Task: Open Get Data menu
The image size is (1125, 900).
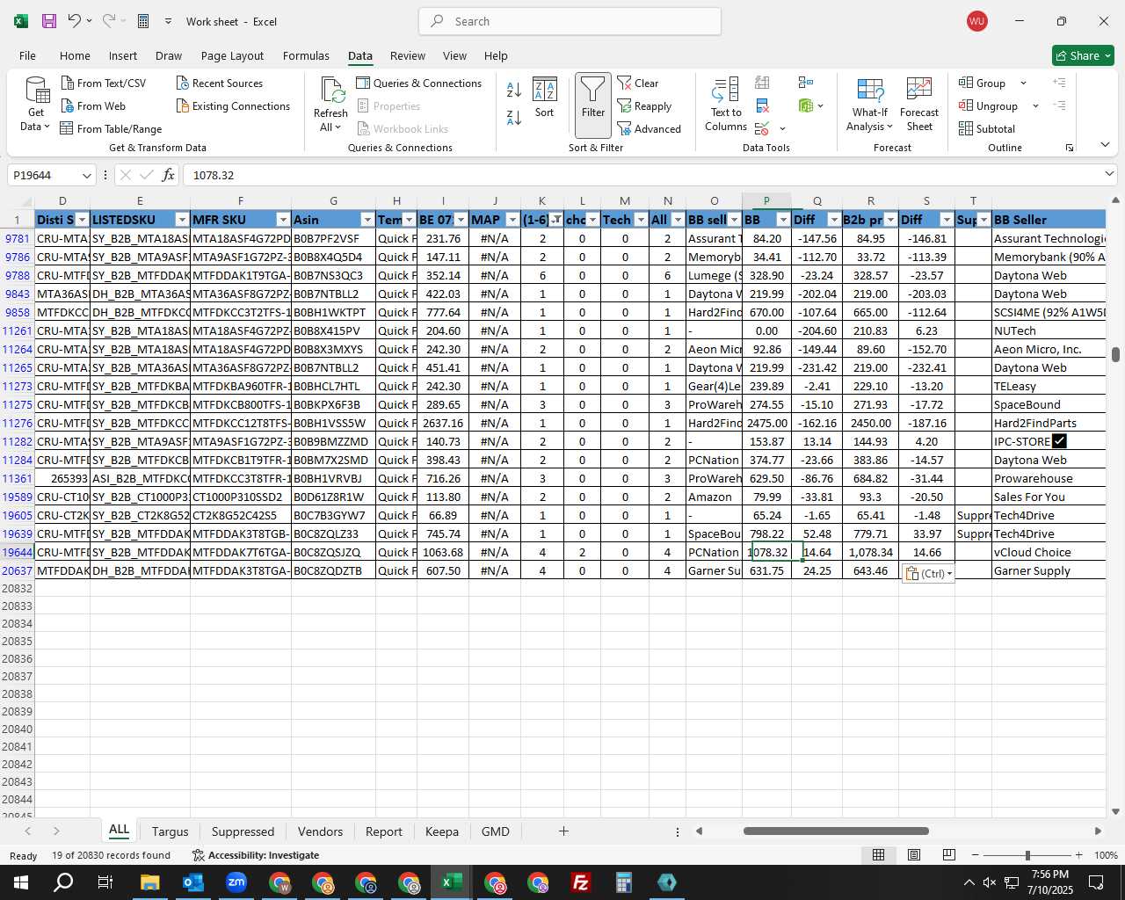Action: click(x=36, y=104)
